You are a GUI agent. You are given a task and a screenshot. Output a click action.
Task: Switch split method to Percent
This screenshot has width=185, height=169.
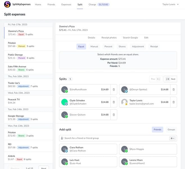108,46
